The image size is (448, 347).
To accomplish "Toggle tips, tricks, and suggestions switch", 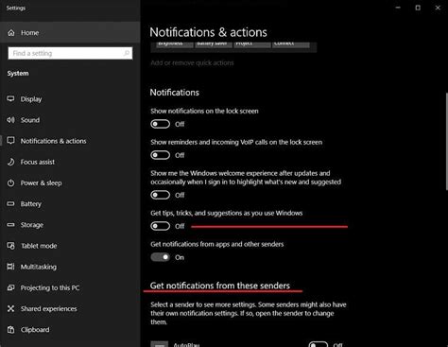I will (x=160, y=226).
